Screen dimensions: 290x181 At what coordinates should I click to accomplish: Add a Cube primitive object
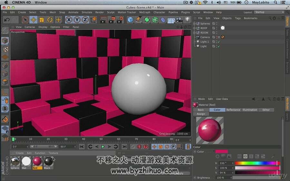130,20
